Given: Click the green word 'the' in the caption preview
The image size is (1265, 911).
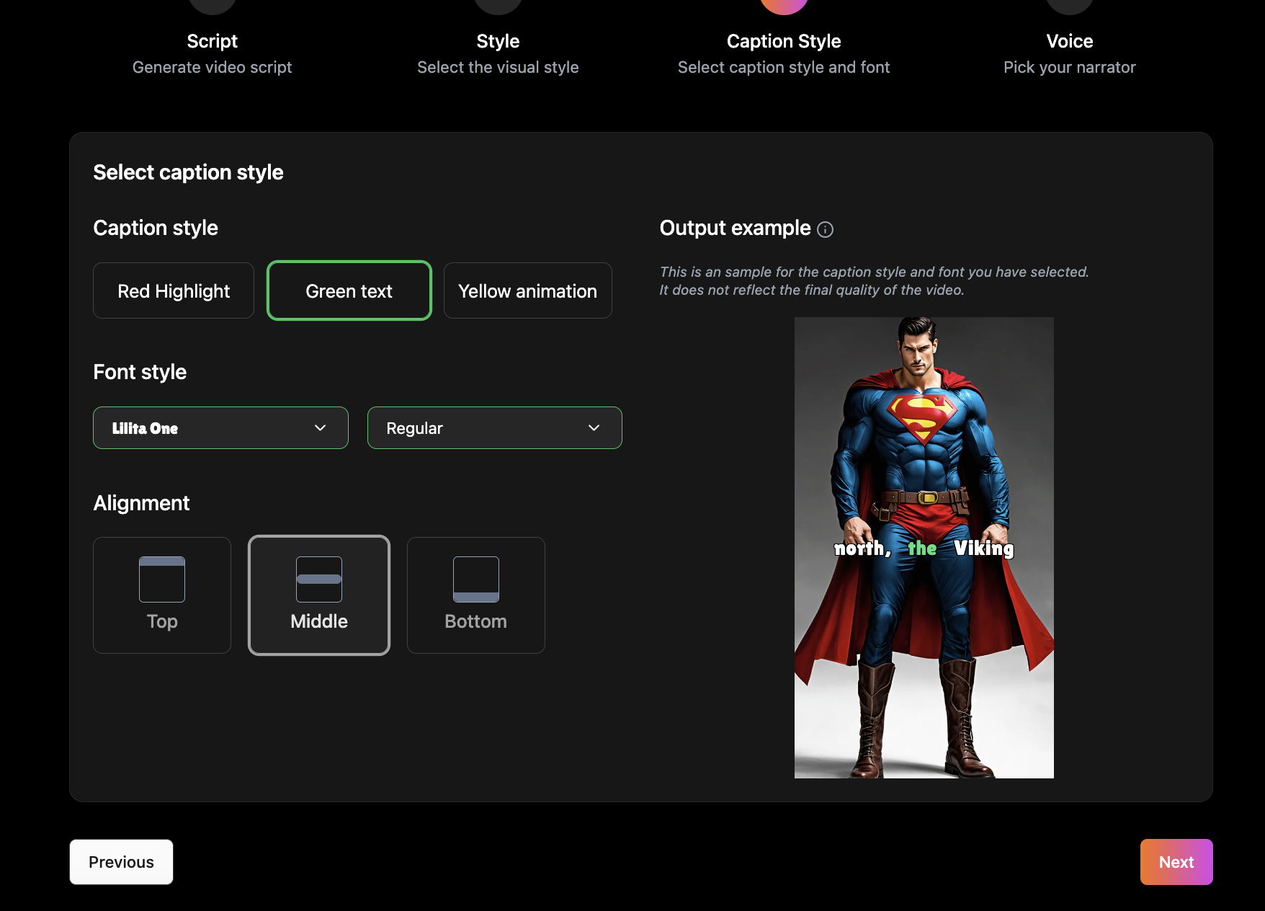Looking at the screenshot, I should point(922,548).
